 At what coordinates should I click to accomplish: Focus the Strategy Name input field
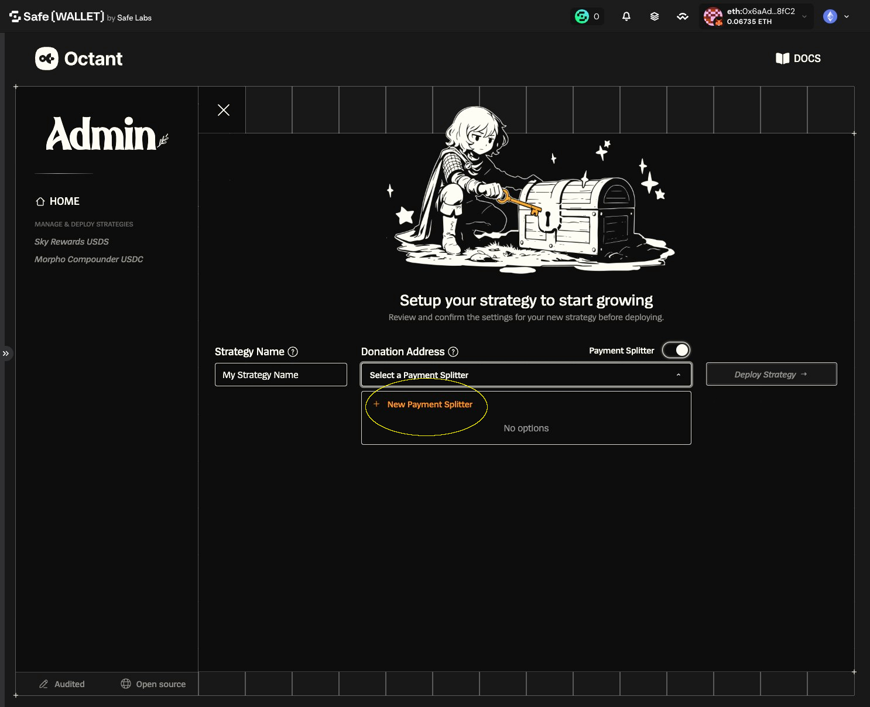[281, 375]
